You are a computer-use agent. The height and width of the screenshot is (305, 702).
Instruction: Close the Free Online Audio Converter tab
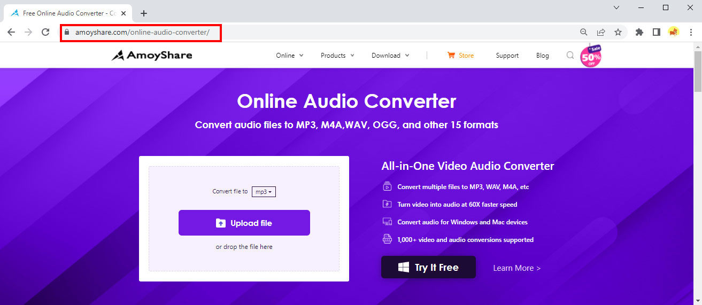124,13
